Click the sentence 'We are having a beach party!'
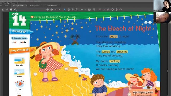171x96 pixels. tap(115, 69)
